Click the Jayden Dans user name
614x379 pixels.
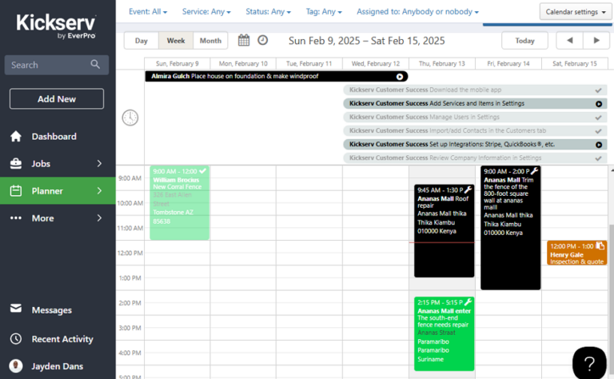pos(58,366)
